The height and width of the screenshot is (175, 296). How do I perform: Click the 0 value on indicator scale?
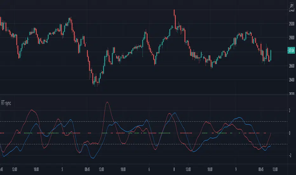(290, 133)
